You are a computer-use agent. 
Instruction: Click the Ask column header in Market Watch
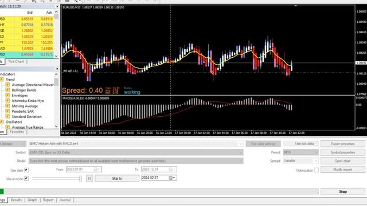coord(49,13)
